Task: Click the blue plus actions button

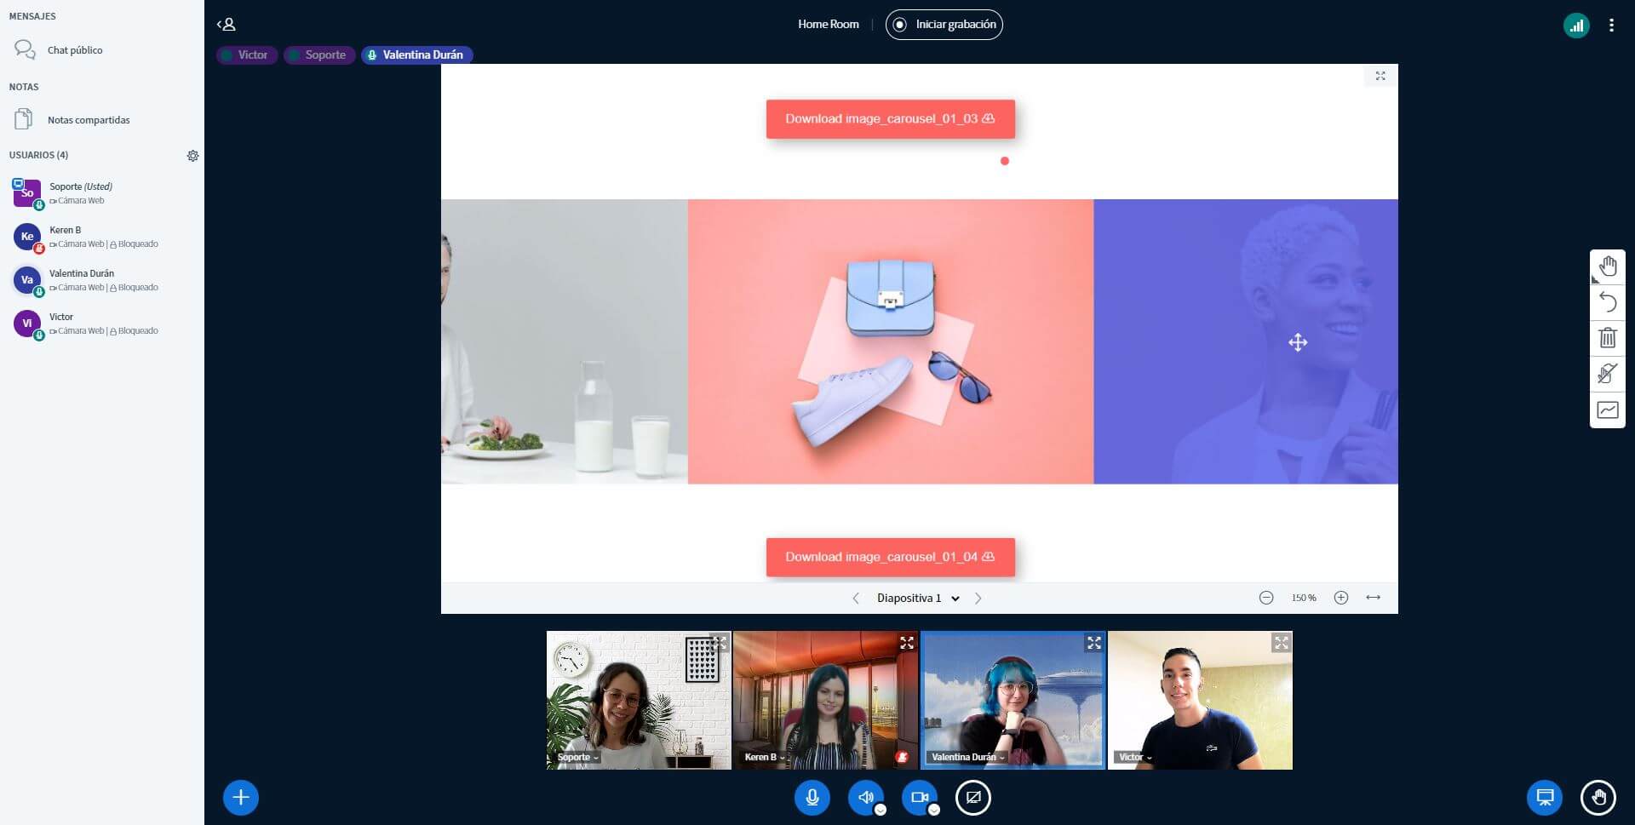Action: 241,798
